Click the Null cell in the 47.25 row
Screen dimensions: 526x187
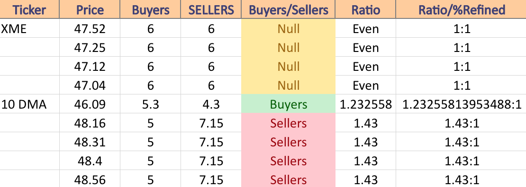[x=288, y=48]
